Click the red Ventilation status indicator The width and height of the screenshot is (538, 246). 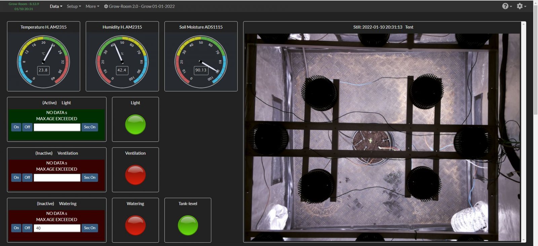[136, 175]
